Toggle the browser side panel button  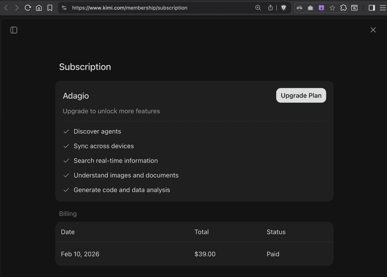[x=372, y=8]
